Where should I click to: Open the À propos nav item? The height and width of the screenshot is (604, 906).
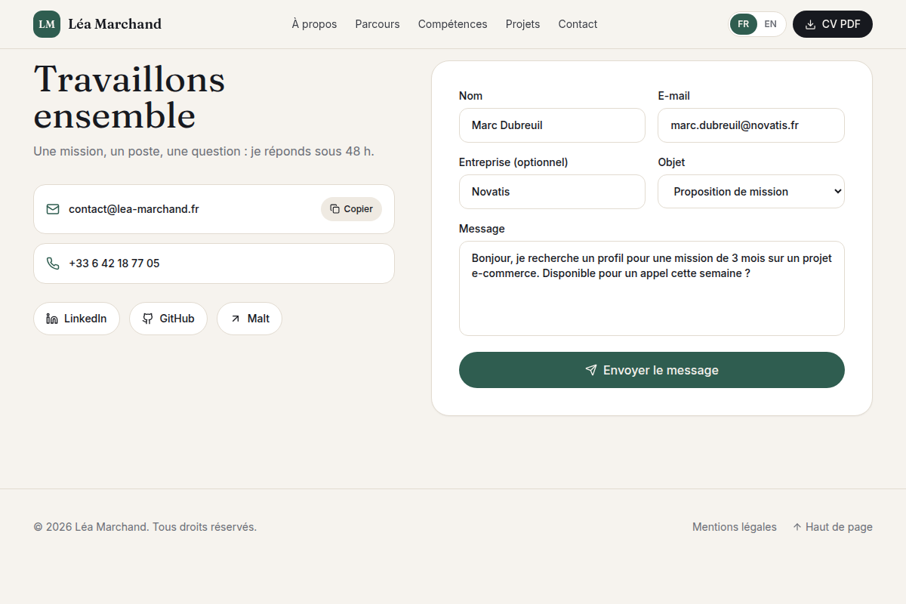(x=314, y=24)
